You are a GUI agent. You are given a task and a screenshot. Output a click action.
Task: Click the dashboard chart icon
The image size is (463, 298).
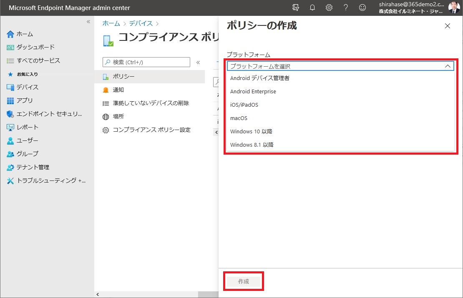pos(10,47)
